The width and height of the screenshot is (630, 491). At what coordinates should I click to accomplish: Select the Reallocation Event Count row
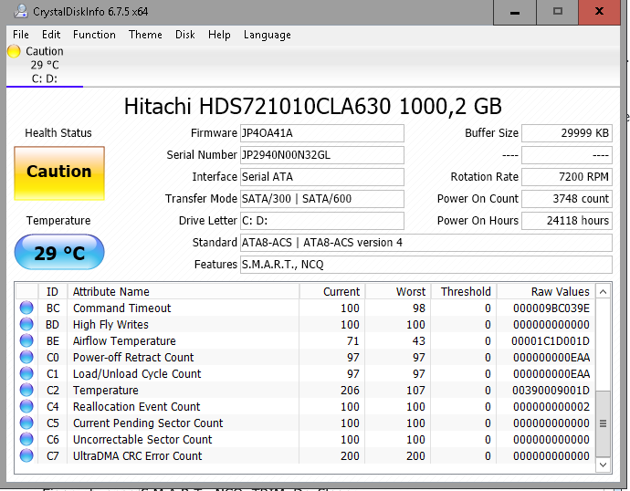(305, 407)
